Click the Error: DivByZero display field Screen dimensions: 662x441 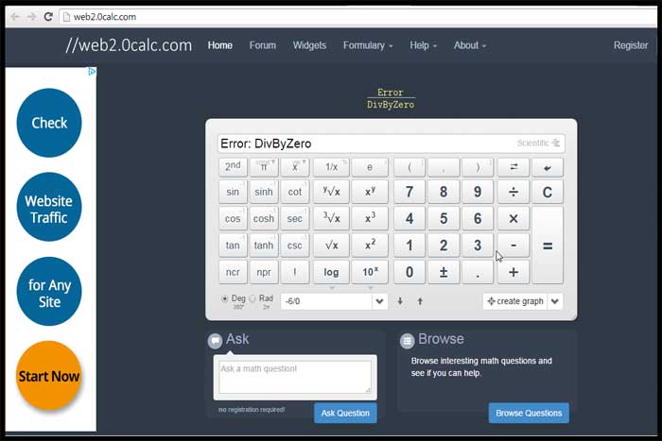point(391,144)
